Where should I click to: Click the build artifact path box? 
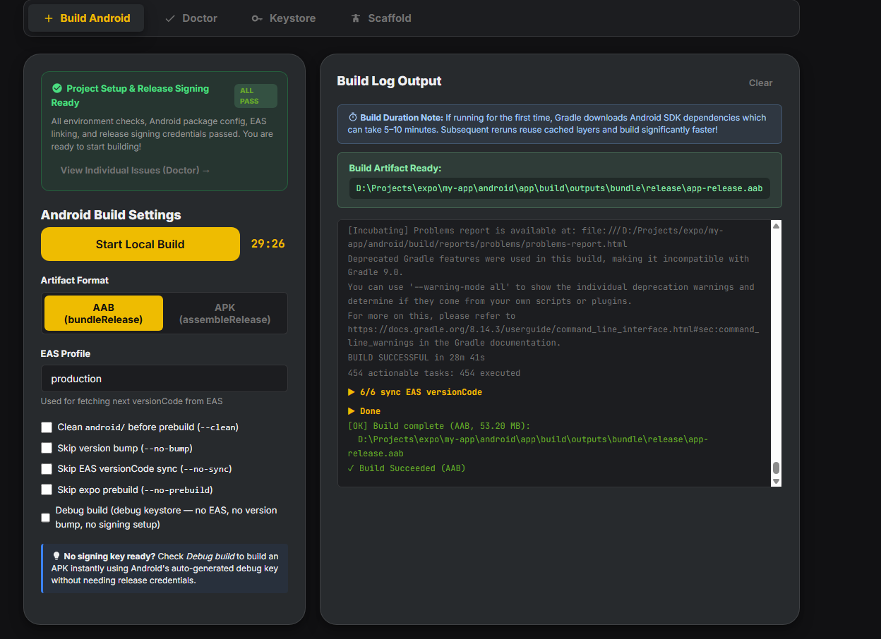click(x=560, y=188)
